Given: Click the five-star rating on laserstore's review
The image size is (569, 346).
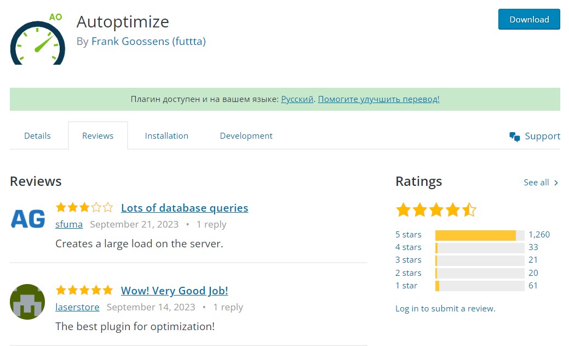Looking at the screenshot, I should point(84,291).
